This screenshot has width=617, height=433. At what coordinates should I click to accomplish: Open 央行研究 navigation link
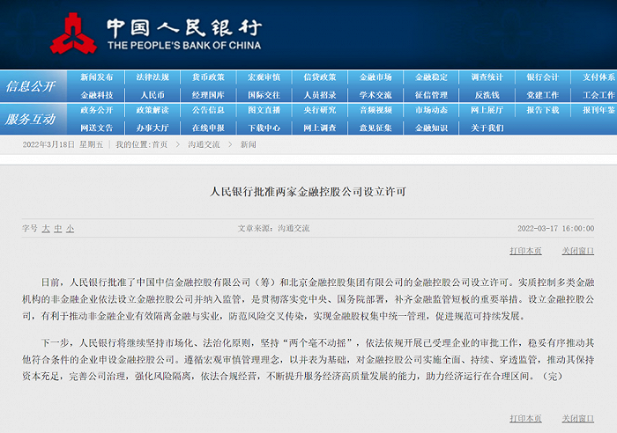[320, 110]
